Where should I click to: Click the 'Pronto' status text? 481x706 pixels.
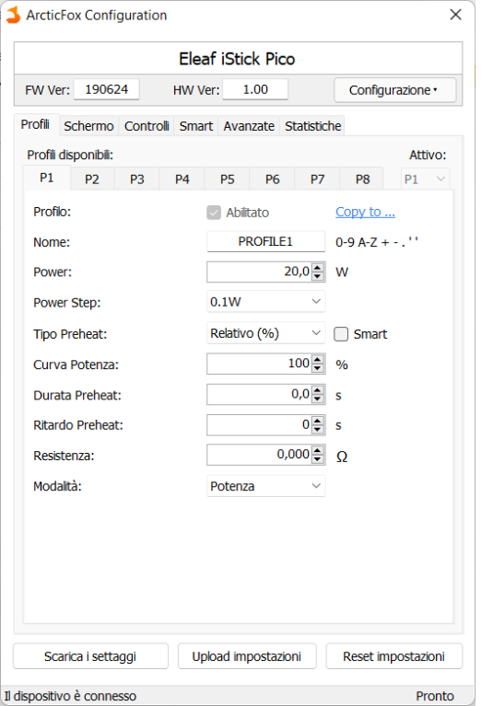(x=435, y=696)
